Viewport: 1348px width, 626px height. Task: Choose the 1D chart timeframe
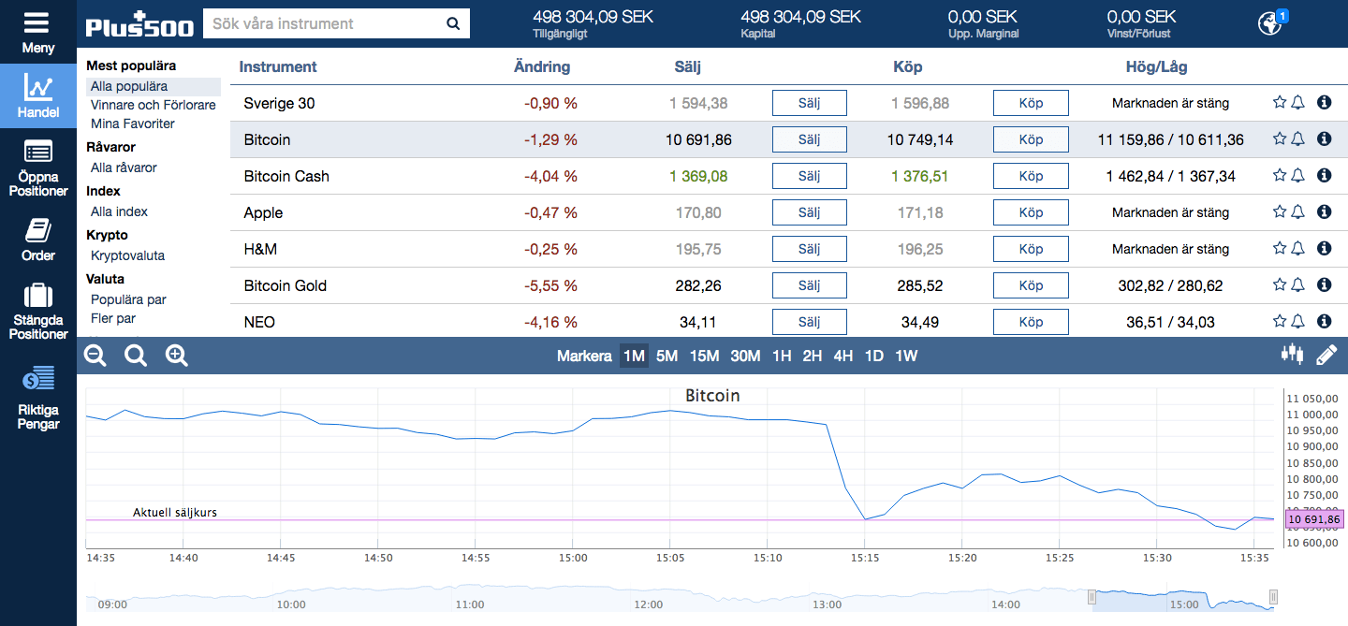(873, 356)
